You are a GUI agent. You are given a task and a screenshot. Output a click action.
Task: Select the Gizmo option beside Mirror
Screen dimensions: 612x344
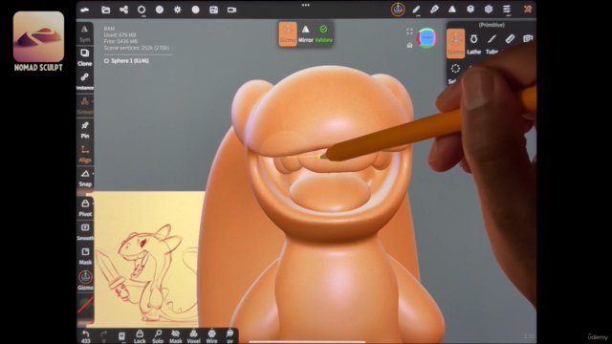tap(288, 34)
